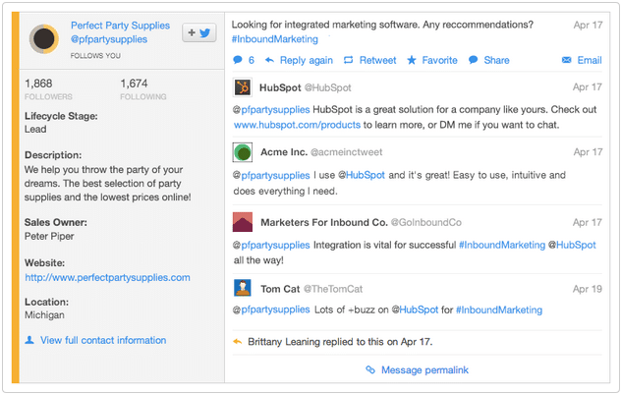621x394 pixels.
Task: Click @HubSpot mention in Acme Inc. reply
Action: [362, 176]
